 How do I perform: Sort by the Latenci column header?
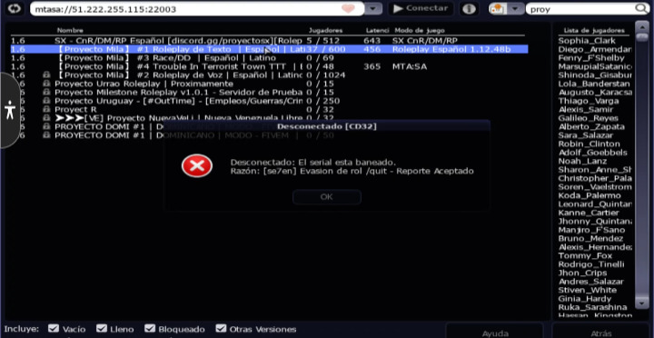(x=378, y=31)
